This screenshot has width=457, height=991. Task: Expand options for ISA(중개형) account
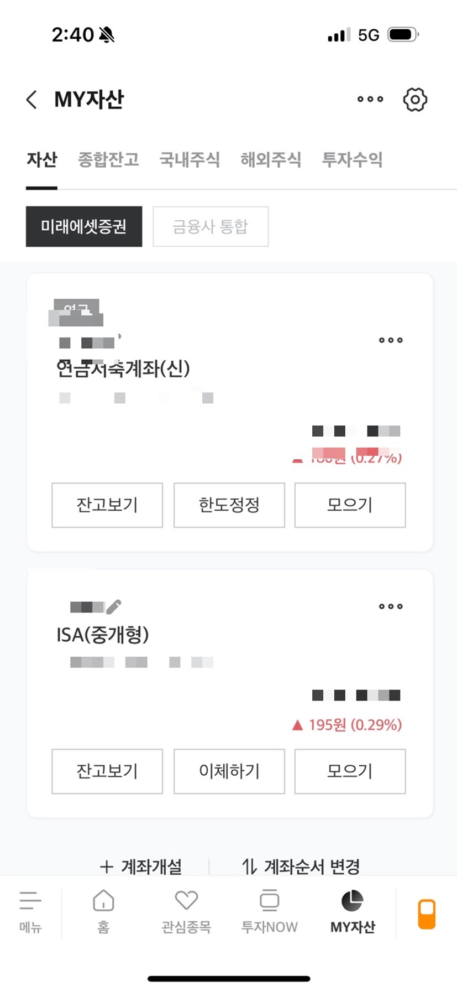(391, 606)
